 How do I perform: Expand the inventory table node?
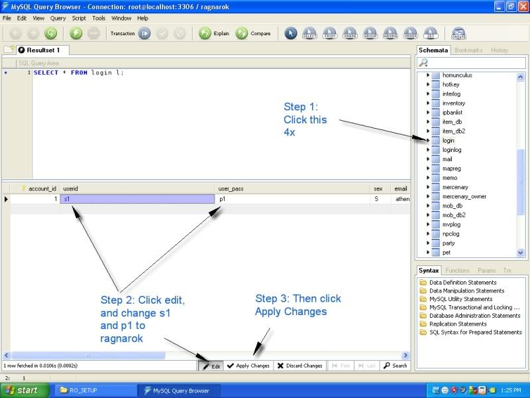[x=428, y=103]
